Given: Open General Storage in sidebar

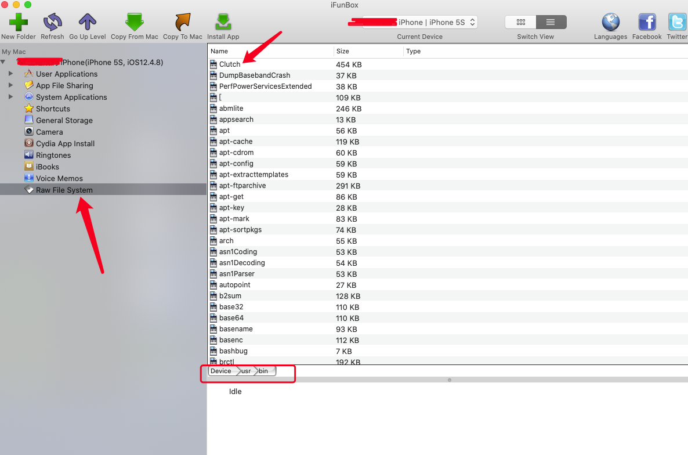Looking at the screenshot, I should (64, 120).
